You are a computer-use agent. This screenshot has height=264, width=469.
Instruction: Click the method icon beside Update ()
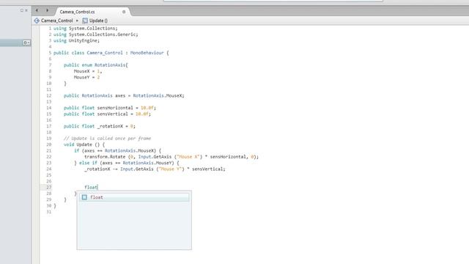(85, 21)
